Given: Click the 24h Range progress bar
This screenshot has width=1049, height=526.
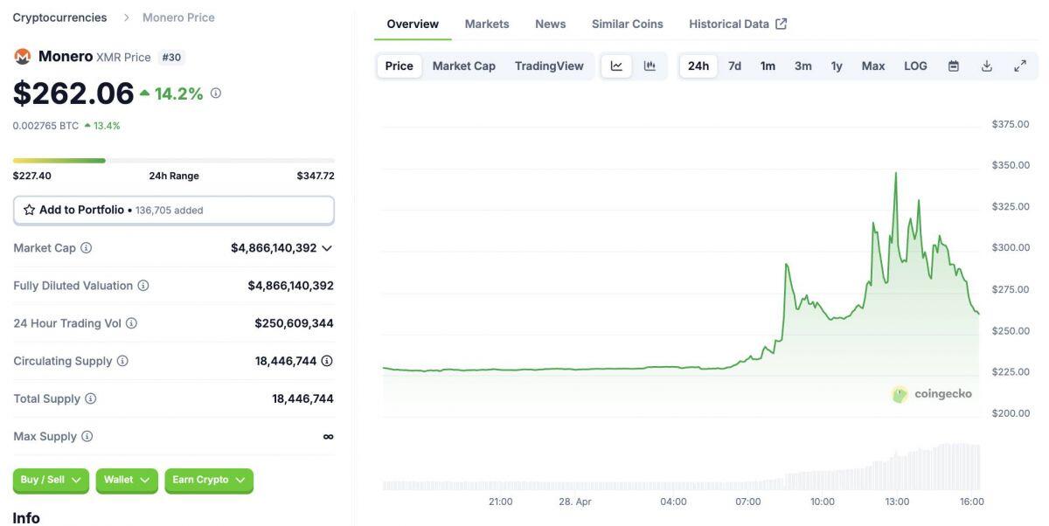Looking at the screenshot, I should pyautogui.click(x=174, y=161).
